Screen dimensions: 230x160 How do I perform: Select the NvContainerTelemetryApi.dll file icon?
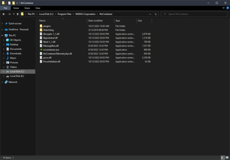41,54
